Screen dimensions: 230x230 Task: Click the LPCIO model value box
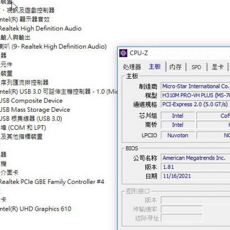(213, 135)
